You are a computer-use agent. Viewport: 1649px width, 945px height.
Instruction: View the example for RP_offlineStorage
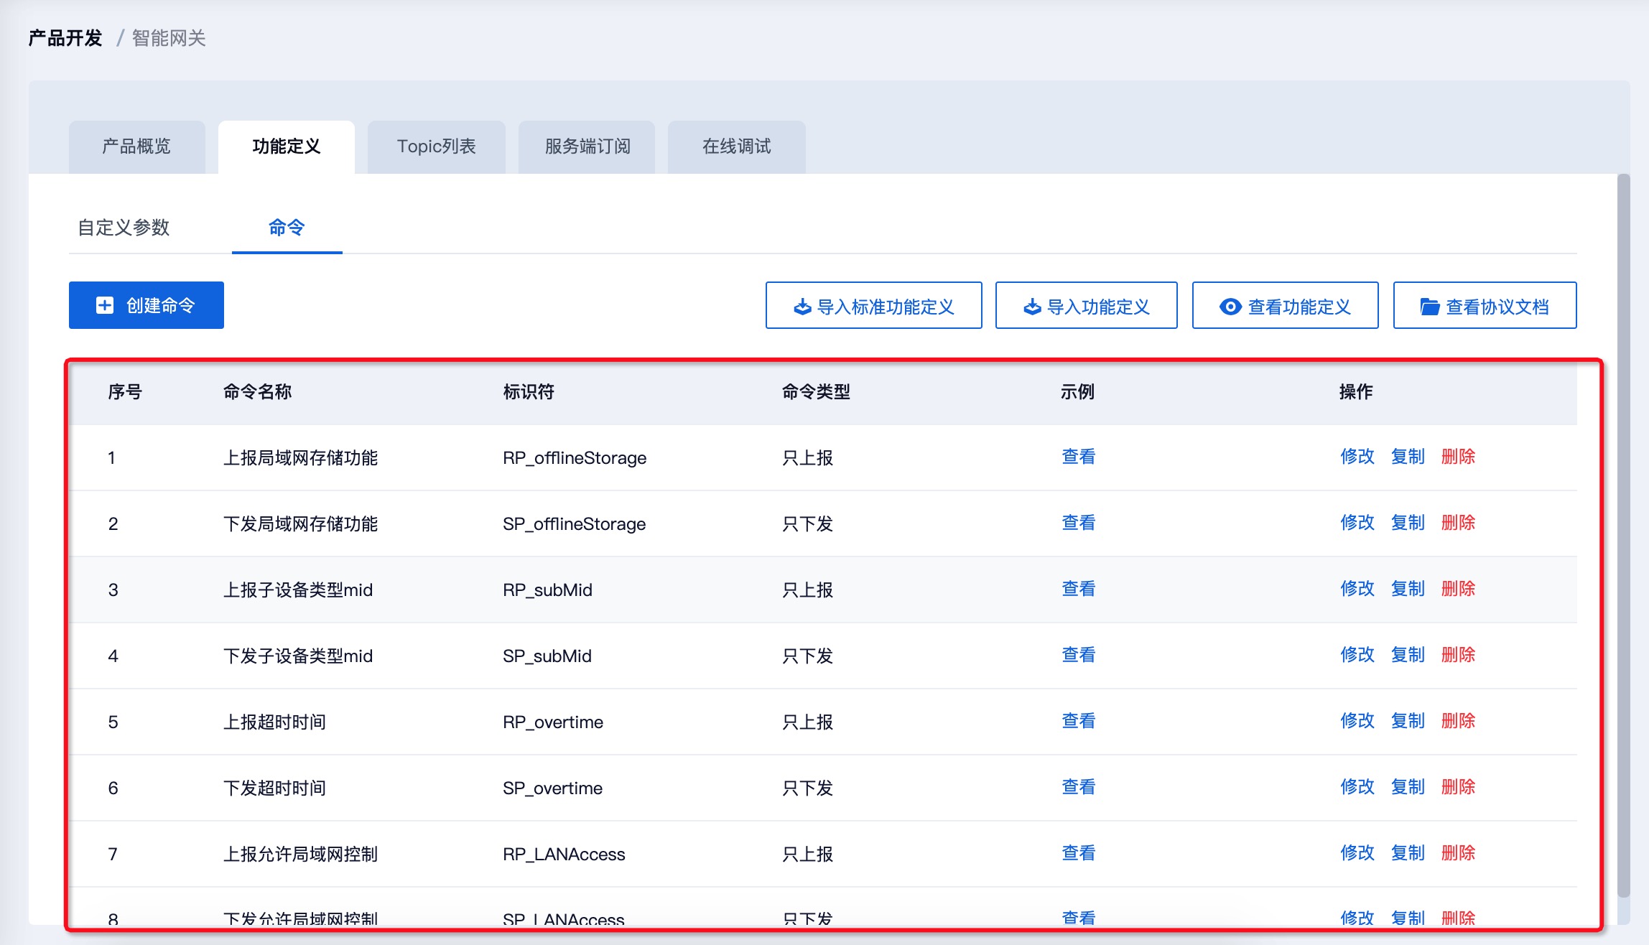coord(1078,457)
